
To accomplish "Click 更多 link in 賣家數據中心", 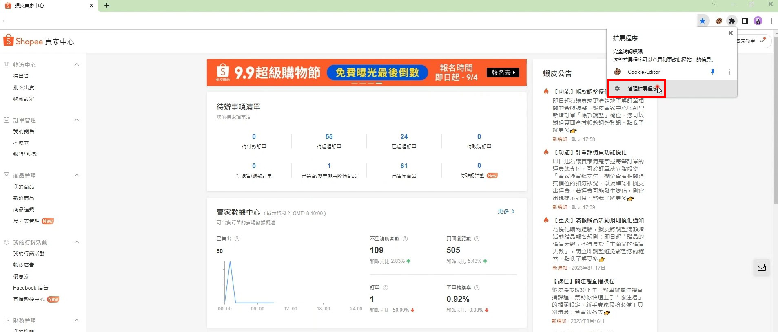I will pos(506,211).
